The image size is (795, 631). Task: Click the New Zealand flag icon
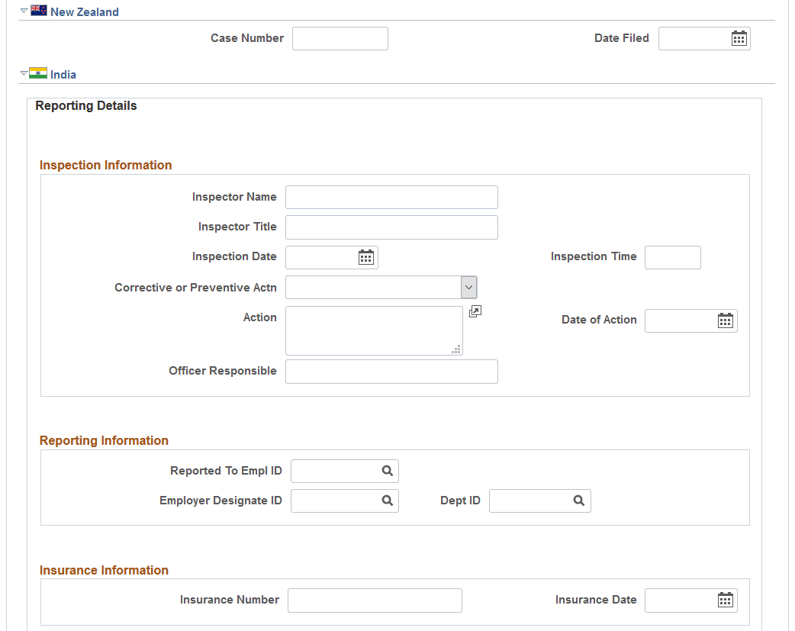(x=37, y=10)
